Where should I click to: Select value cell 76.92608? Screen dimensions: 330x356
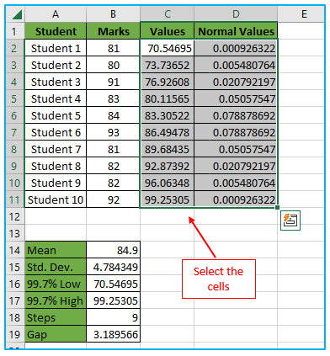click(168, 82)
